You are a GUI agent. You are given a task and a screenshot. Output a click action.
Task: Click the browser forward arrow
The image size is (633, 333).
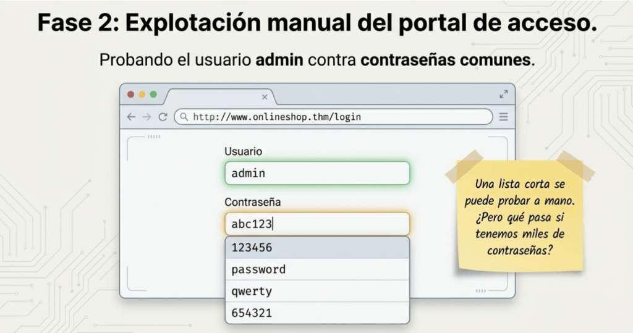pos(147,117)
